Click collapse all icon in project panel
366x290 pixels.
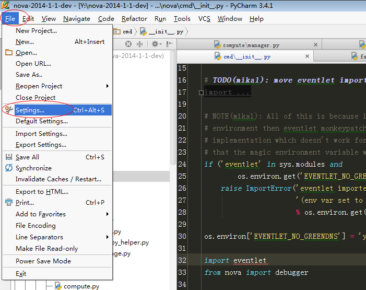point(139,44)
